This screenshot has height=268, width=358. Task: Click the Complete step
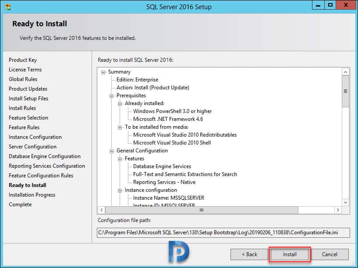click(x=20, y=205)
